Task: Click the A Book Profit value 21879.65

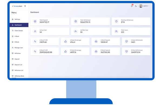Action: coord(43,42)
